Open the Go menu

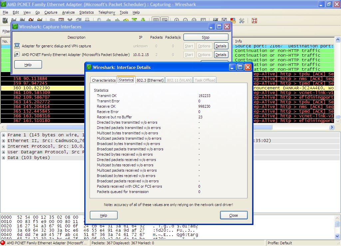pyautogui.click(x=37, y=12)
